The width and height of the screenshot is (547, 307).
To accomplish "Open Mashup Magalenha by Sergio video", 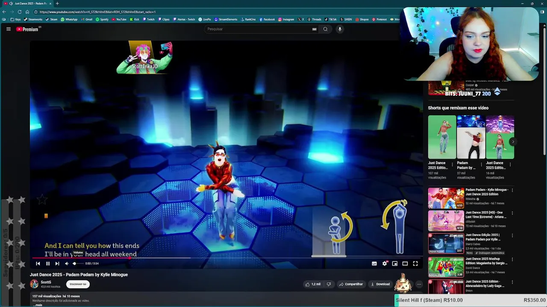I will [446, 267].
